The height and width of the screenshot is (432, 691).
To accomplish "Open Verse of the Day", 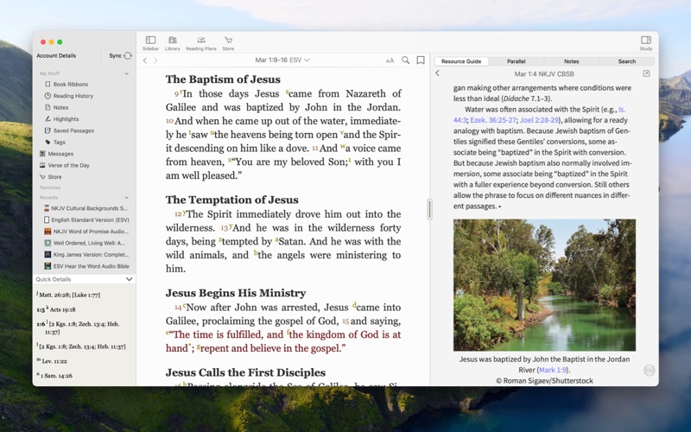I will [68, 165].
